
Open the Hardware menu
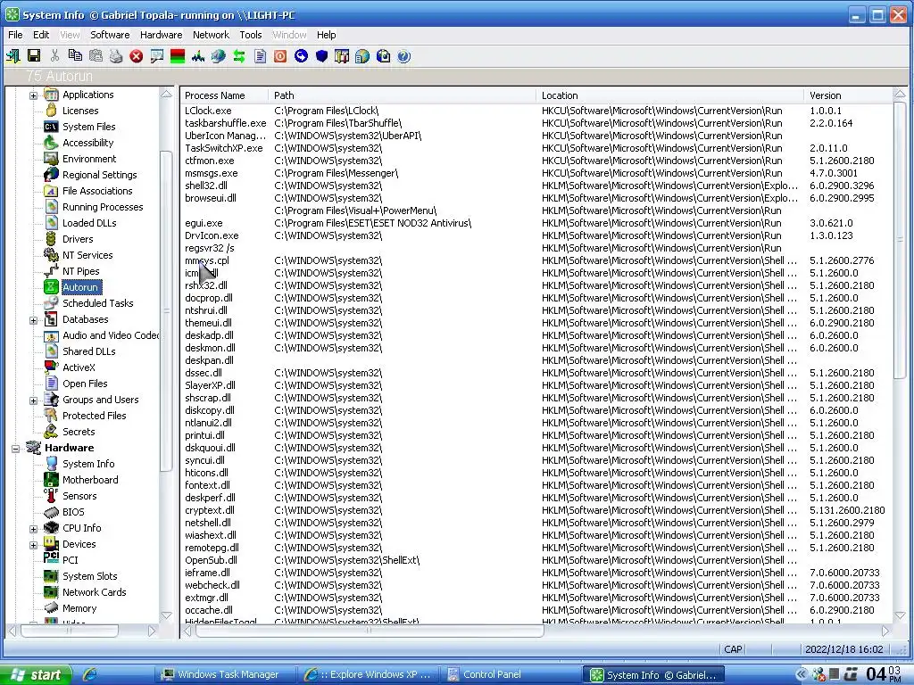point(161,35)
